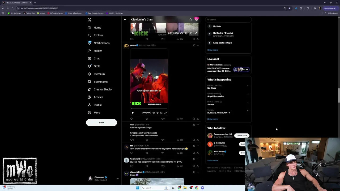The width and height of the screenshot is (340, 191).
Task: Repost the feo post
Action: coord(147,153)
